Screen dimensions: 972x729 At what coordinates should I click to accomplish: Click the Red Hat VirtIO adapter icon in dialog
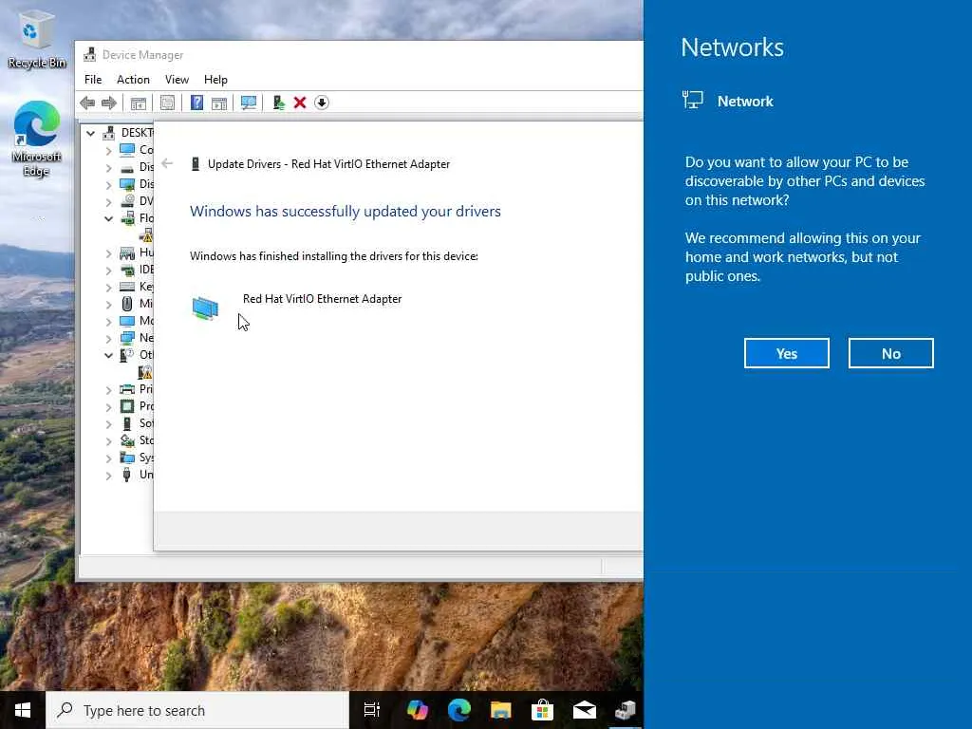point(205,308)
